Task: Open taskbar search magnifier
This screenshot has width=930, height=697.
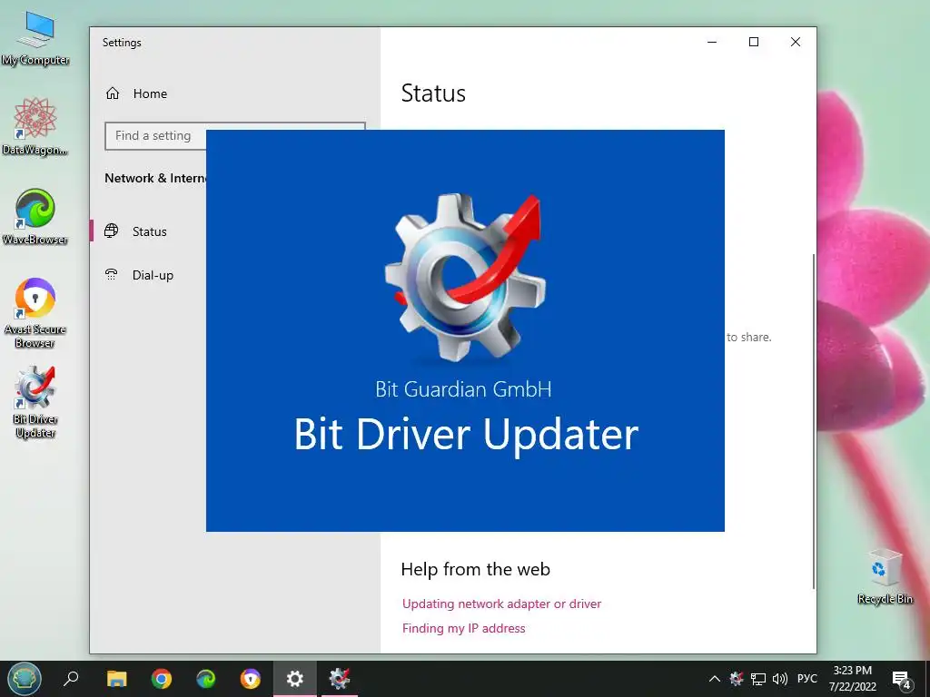Action: point(71,678)
